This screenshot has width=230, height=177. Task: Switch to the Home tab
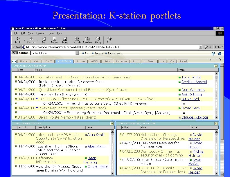[24, 61]
